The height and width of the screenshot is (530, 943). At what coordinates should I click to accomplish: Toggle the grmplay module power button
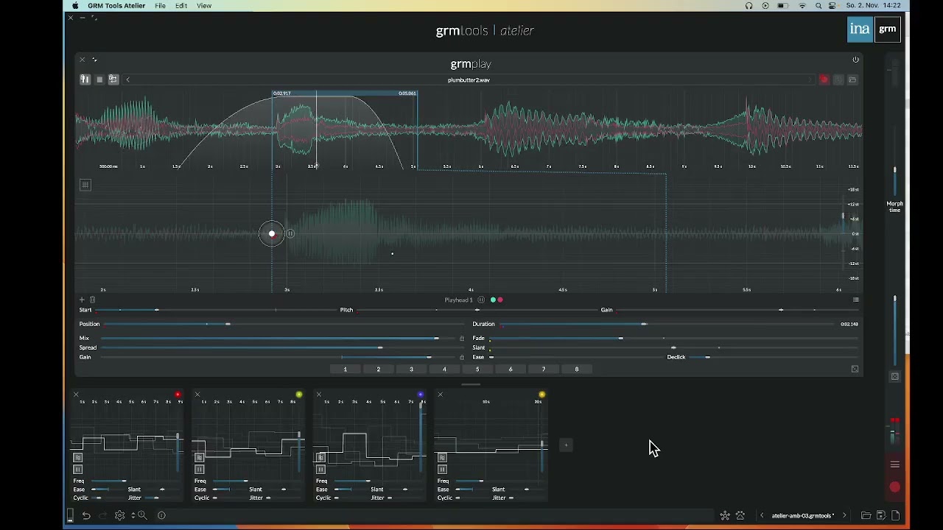(x=855, y=60)
